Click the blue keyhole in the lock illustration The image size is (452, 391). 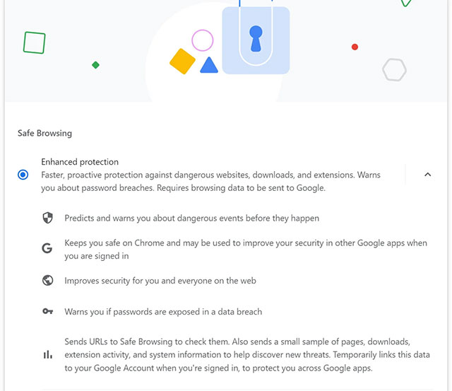(256, 39)
